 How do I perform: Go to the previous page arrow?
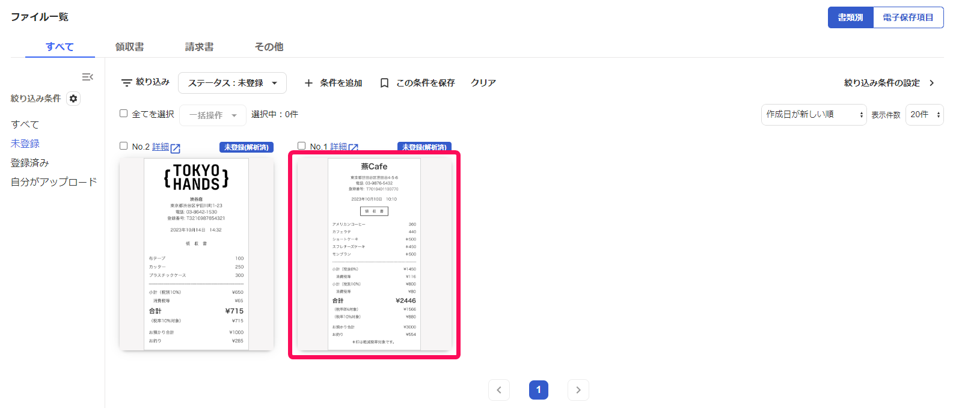[x=499, y=390]
